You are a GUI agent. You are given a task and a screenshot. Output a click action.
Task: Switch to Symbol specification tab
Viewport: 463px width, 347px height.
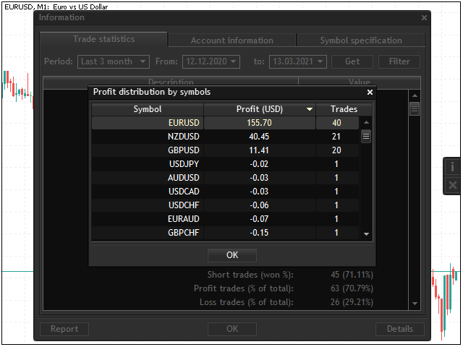(x=361, y=40)
